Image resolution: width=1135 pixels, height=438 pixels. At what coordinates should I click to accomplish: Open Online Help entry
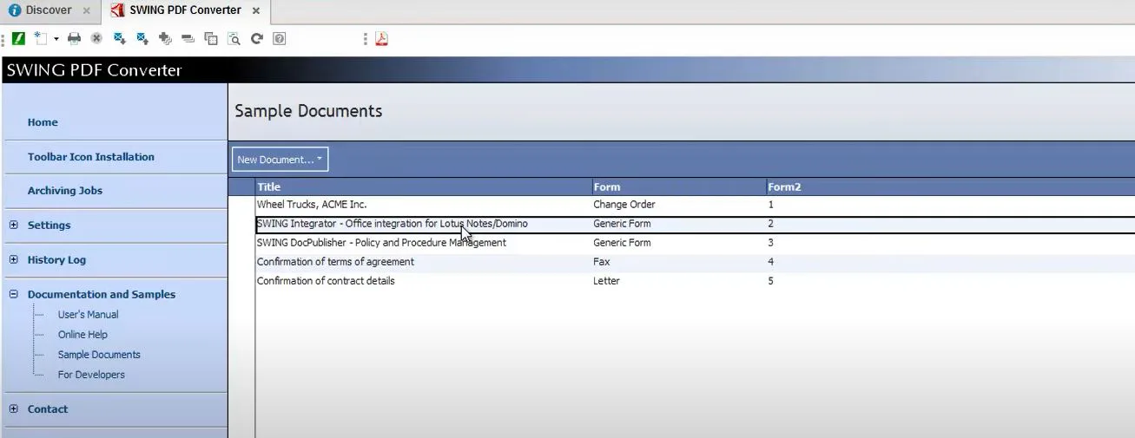tap(82, 335)
